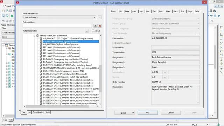Collapse the Sensor, switch, and pushbutton node
The width and height of the screenshot is (224, 126).
[34, 36]
